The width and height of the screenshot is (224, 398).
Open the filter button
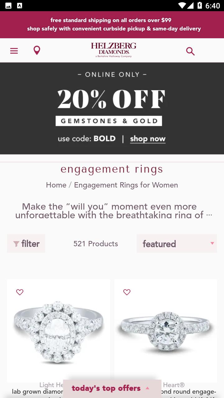click(26, 243)
